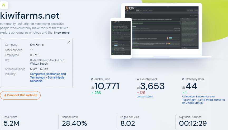Image resolution: width=228 pixels, height=130 pixels.
Task: Click the info icon beside Country Rank
Action: click(138, 79)
